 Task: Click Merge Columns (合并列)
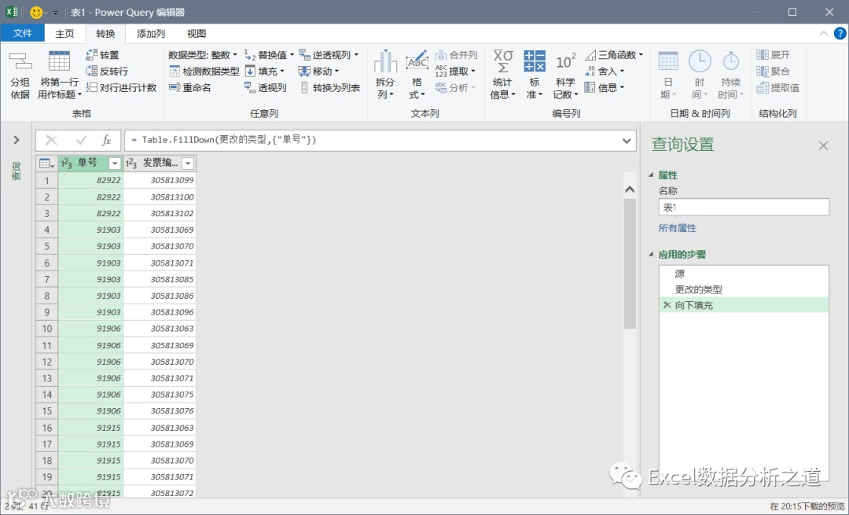point(457,55)
